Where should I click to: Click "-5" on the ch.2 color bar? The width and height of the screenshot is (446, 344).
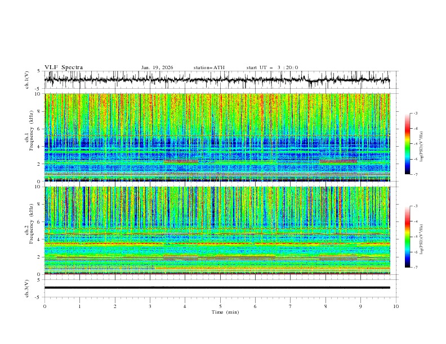coord(415,237)
